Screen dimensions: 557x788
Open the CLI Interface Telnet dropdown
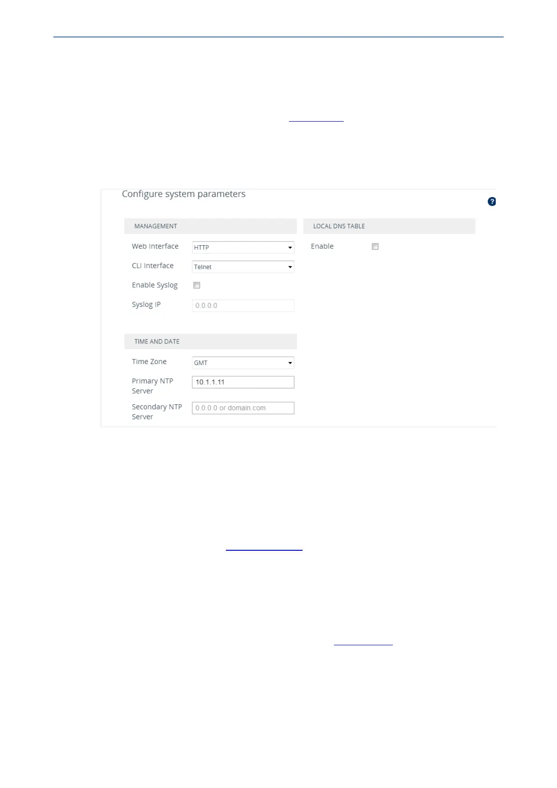click(243, 267)
